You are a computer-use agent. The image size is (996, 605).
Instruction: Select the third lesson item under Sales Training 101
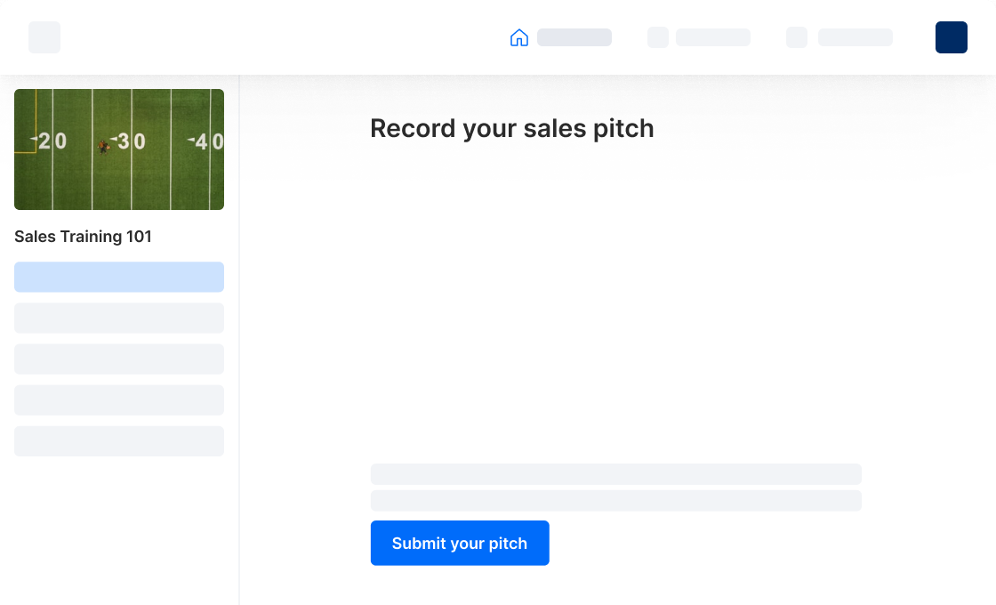coord(119,359)
